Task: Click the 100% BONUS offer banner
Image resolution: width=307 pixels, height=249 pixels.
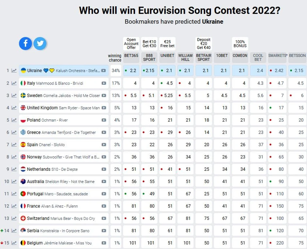Action: click(x=240, y=44)
